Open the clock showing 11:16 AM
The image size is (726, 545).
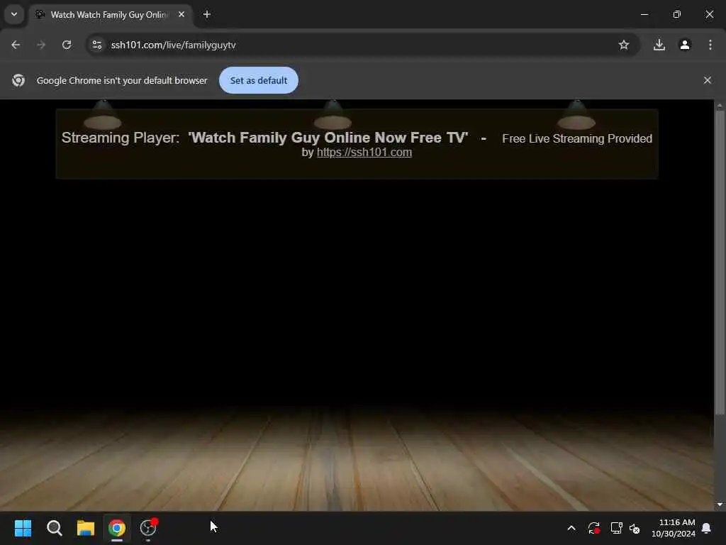674,528
